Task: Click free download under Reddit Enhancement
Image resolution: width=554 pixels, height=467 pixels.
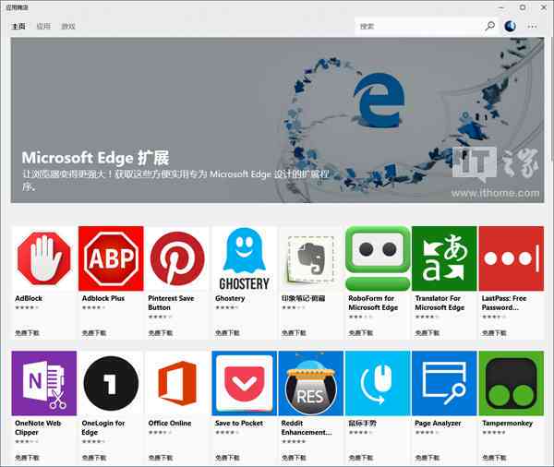Action: (294, 458)
